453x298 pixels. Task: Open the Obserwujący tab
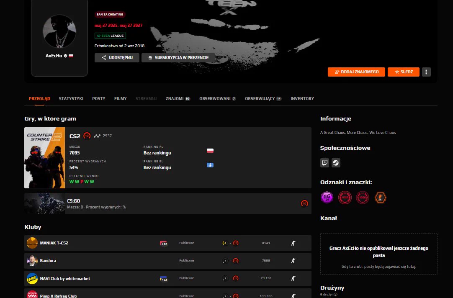coord(263,98)
